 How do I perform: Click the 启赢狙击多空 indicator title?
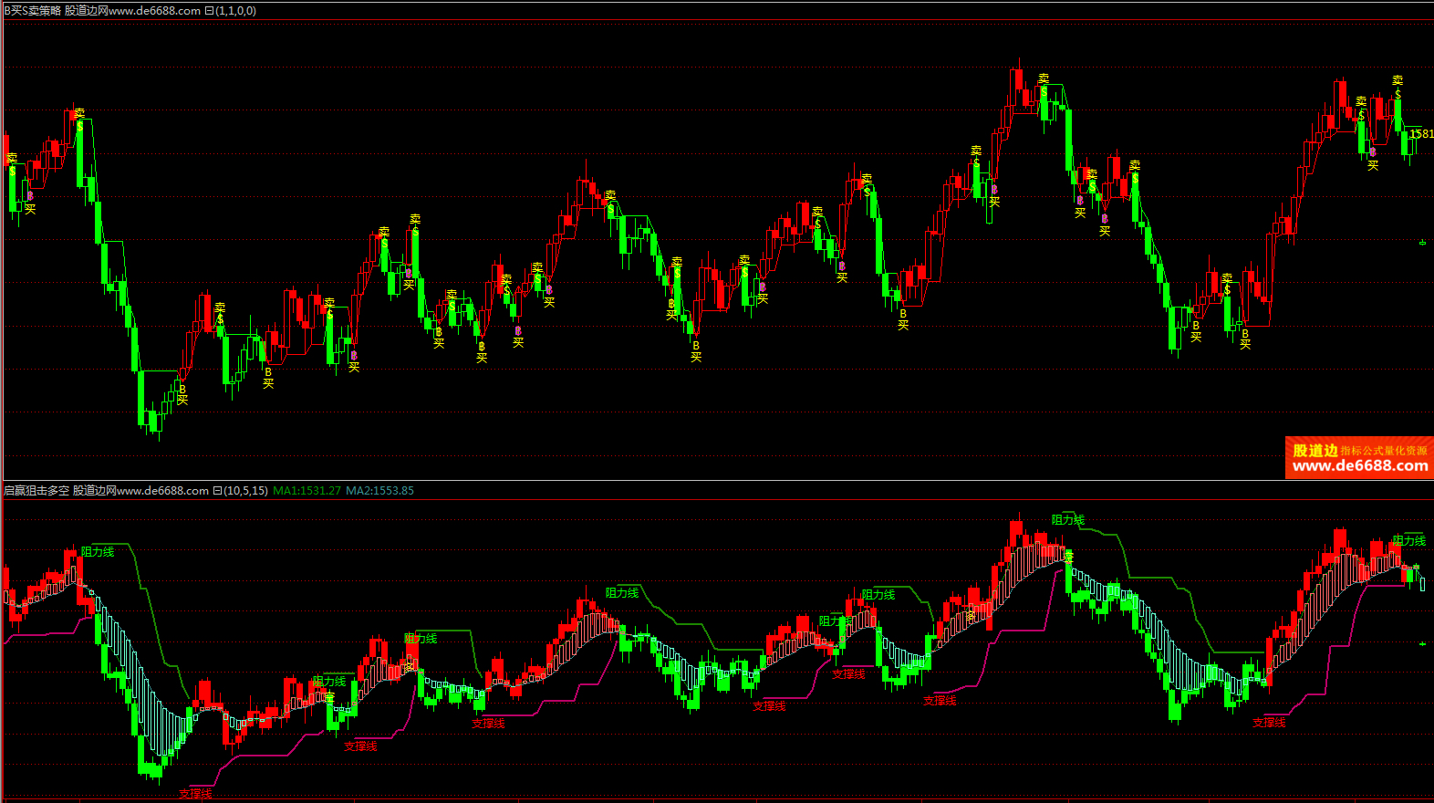pos(36,491)
